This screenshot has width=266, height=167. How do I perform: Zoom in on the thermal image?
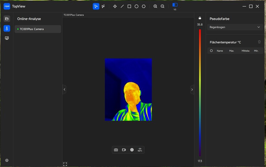coord(155,6)
